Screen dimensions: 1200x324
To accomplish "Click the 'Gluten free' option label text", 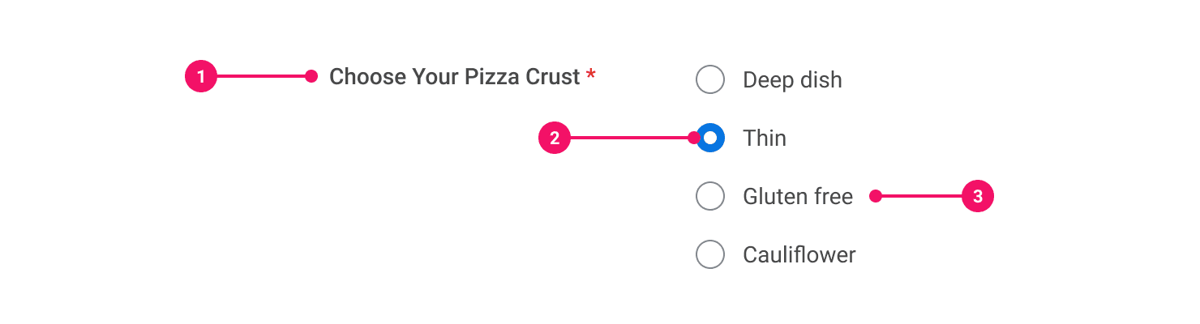I will click(798, 196).
